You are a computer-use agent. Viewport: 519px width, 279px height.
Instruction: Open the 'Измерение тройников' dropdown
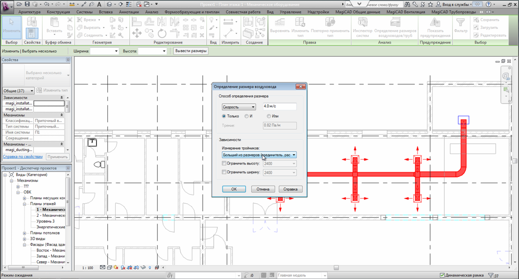coord(259,155)
